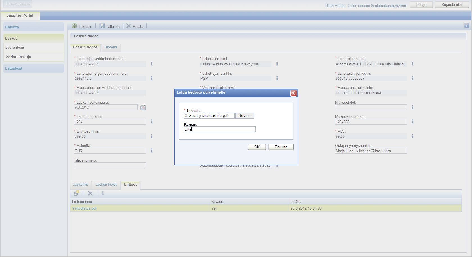Cancel upload with Peruuta button

(x=281, y=147)
